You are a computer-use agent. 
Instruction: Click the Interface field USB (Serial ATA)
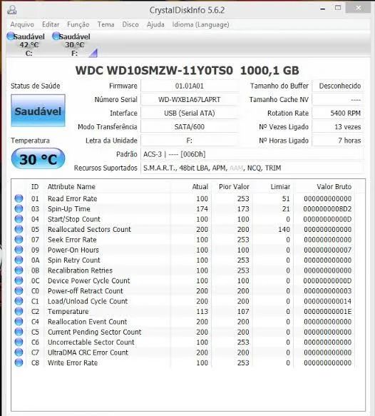(x=189, y=113)
